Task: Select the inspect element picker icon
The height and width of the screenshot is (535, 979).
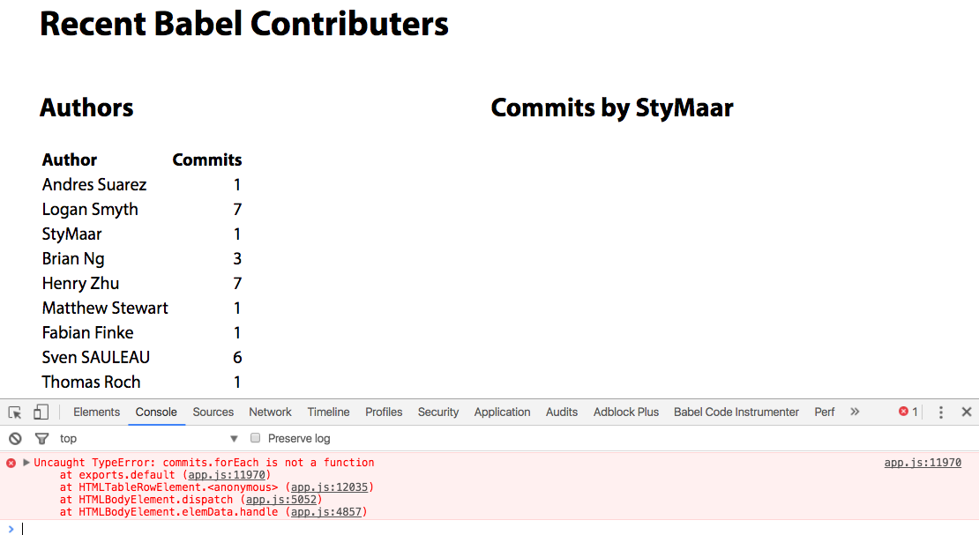Action: point(15,412)
